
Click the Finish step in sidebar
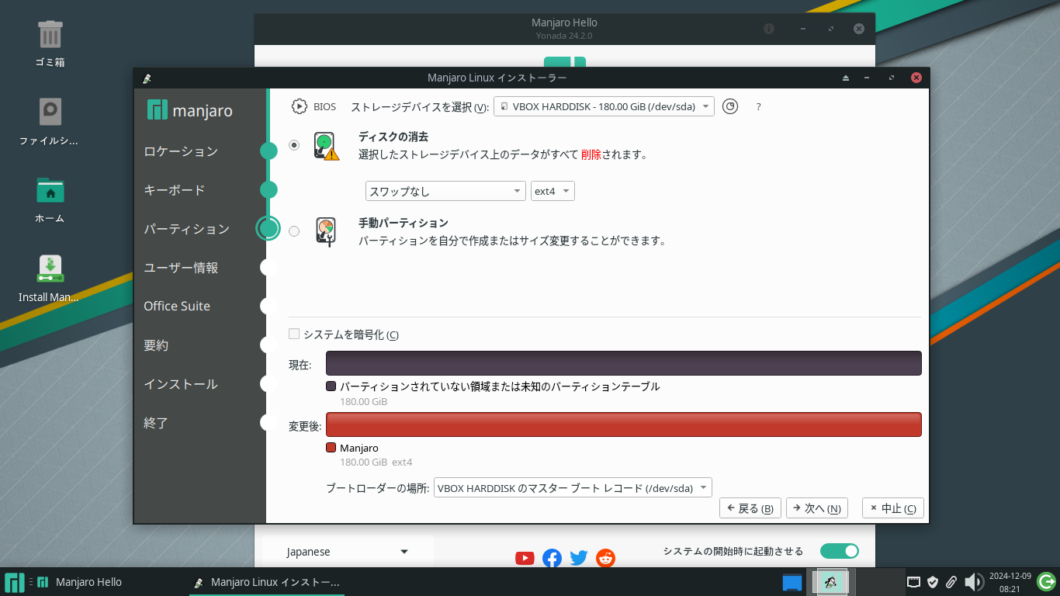(156, 423)
